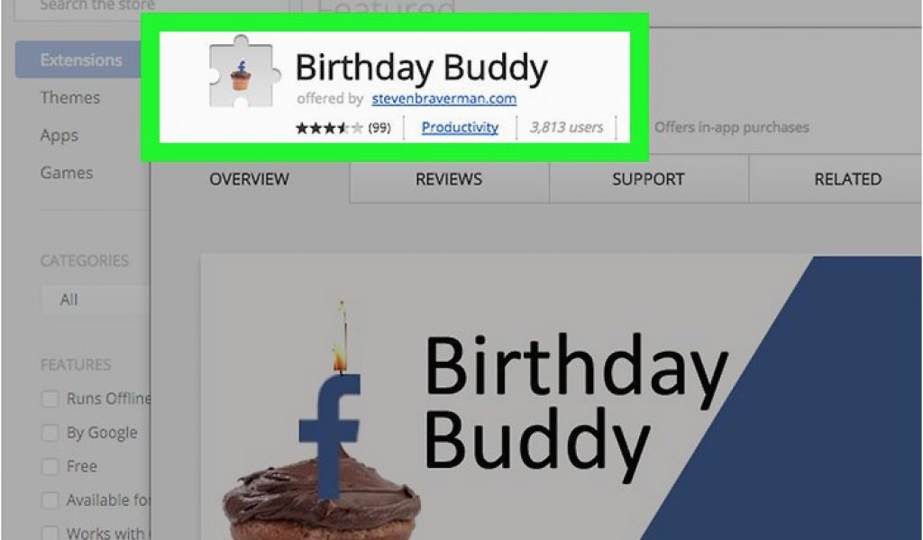Follow the Productivity category link

click(x=460, y=128)
